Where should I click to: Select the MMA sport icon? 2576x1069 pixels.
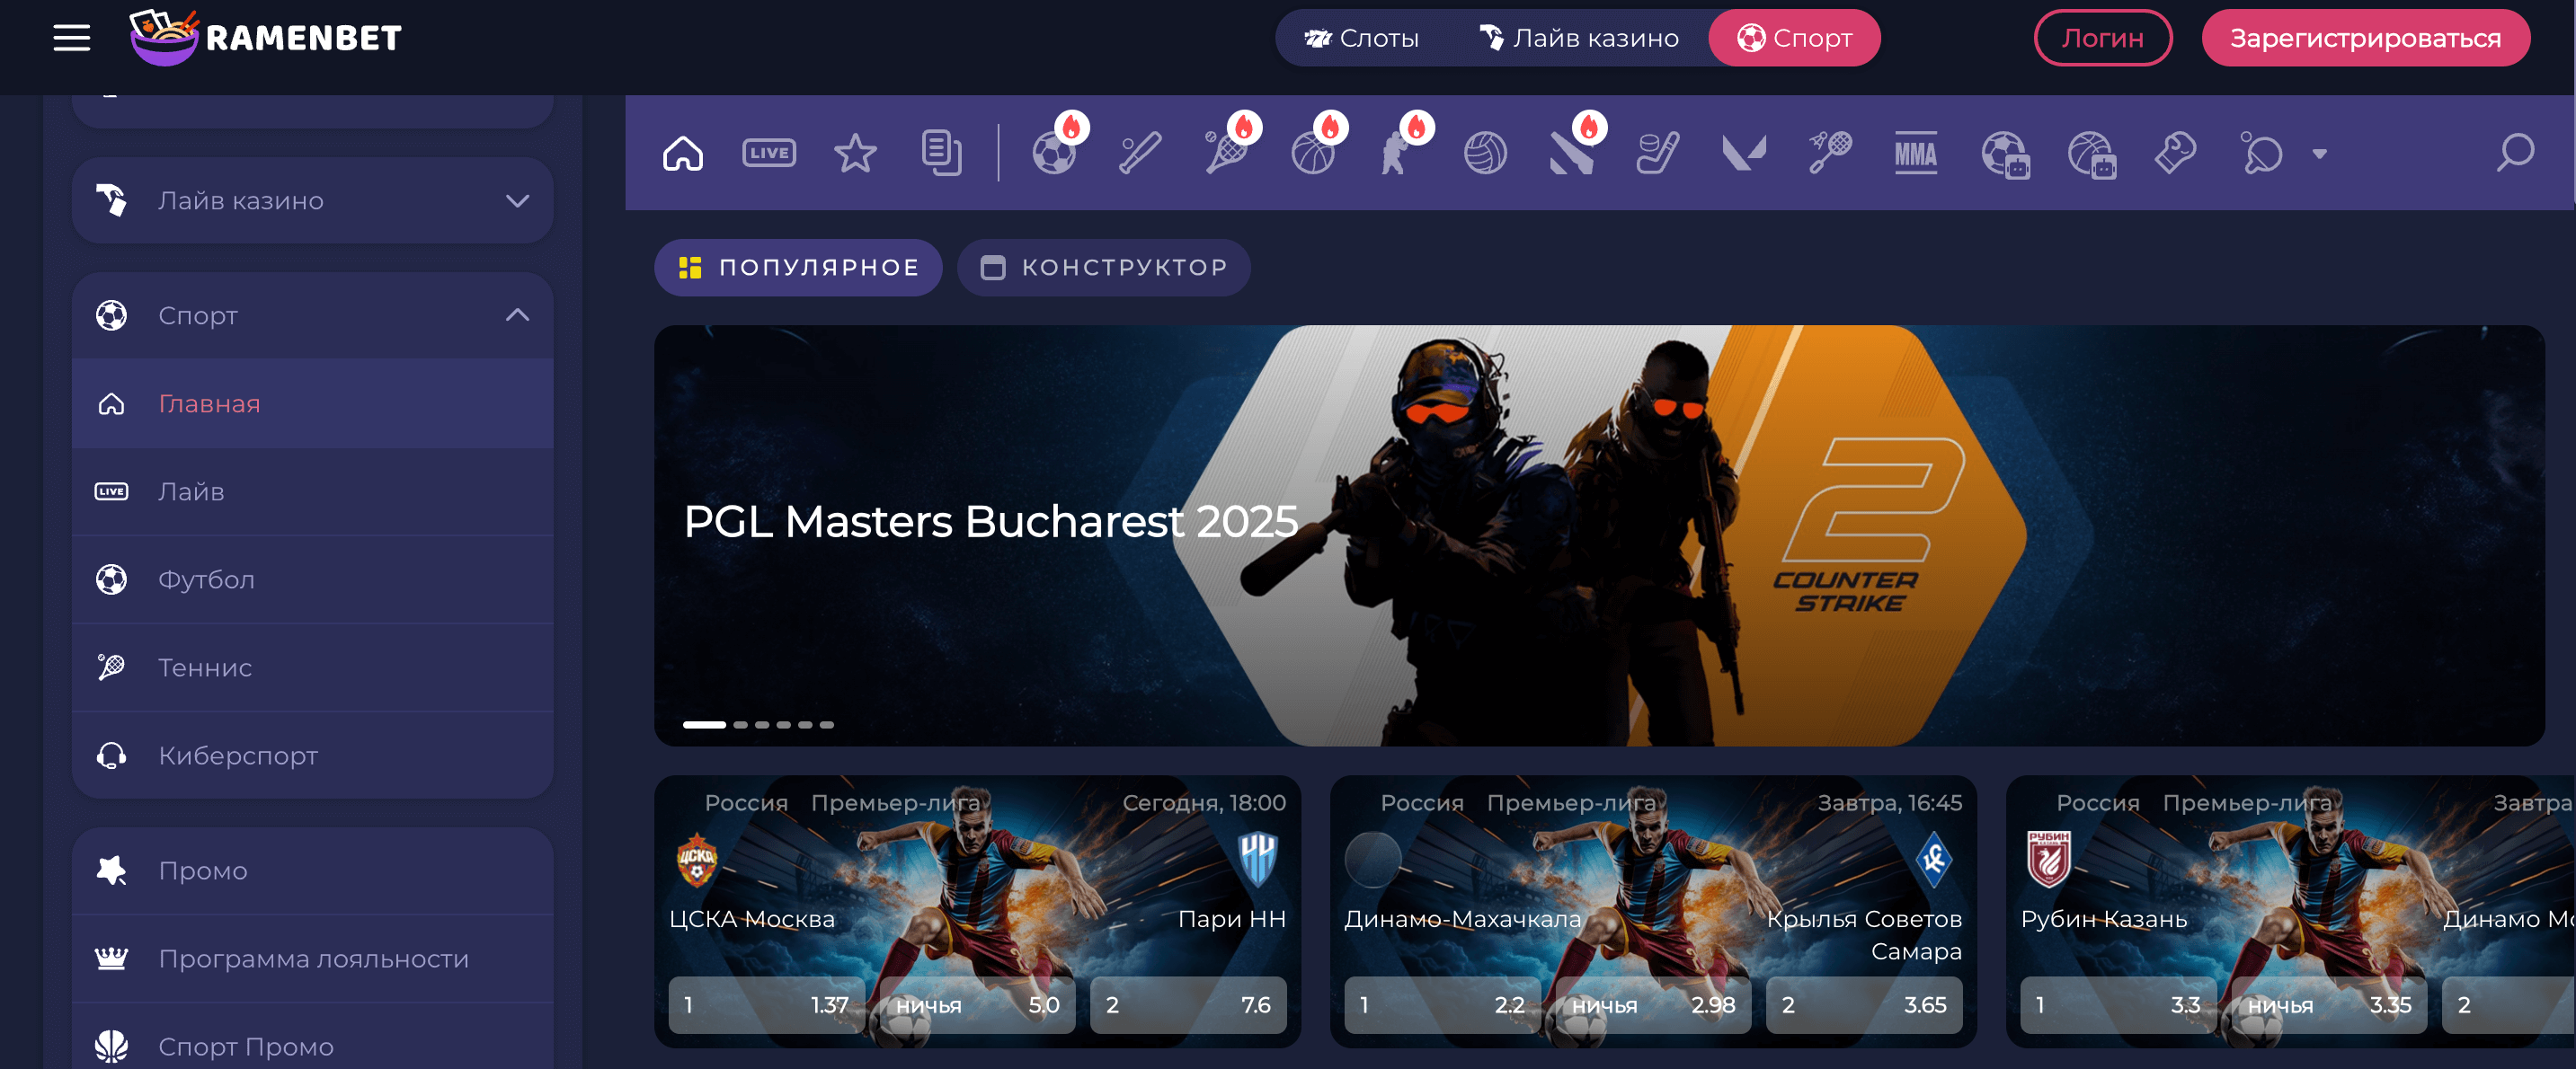(1915, 154)
